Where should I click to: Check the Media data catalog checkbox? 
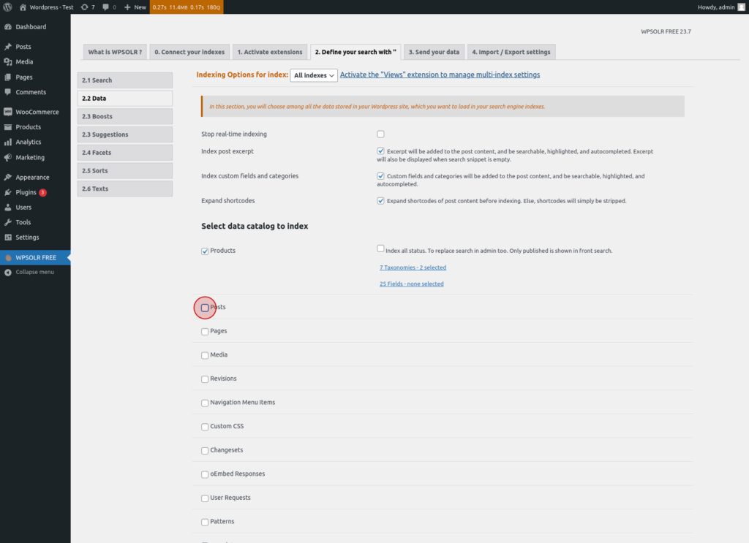click(205, 355)
